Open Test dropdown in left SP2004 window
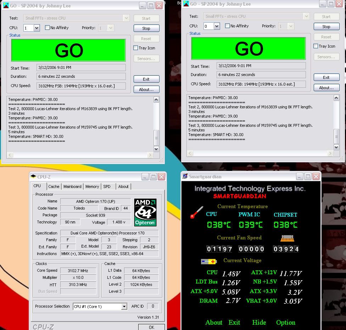Viewport: 346px width, 330px height. [x=126, y=18]
